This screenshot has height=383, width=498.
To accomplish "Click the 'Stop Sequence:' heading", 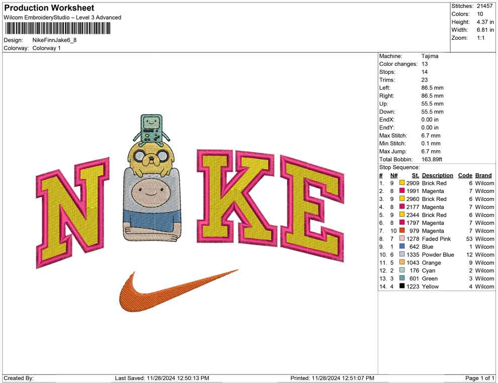I will [x=399, y=167].
